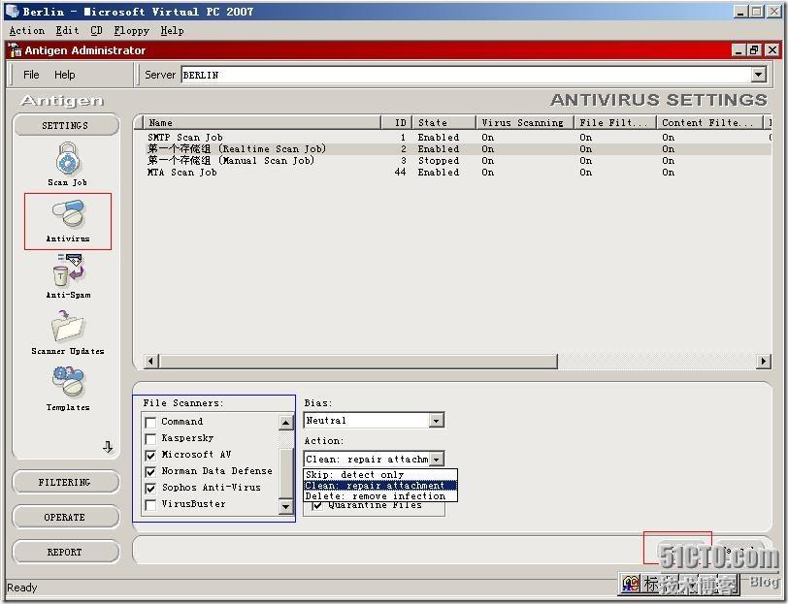This screenshot has height=604, width=788.
Task: Sort by Content Filte... column header
Action: [x=709, y=122]
